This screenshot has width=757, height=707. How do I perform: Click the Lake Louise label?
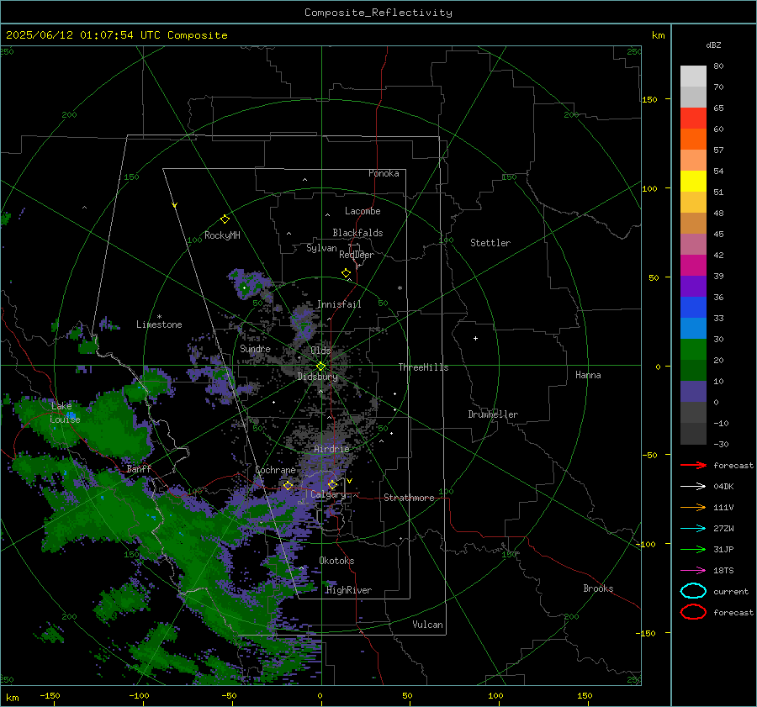click(x=65, y=413)
